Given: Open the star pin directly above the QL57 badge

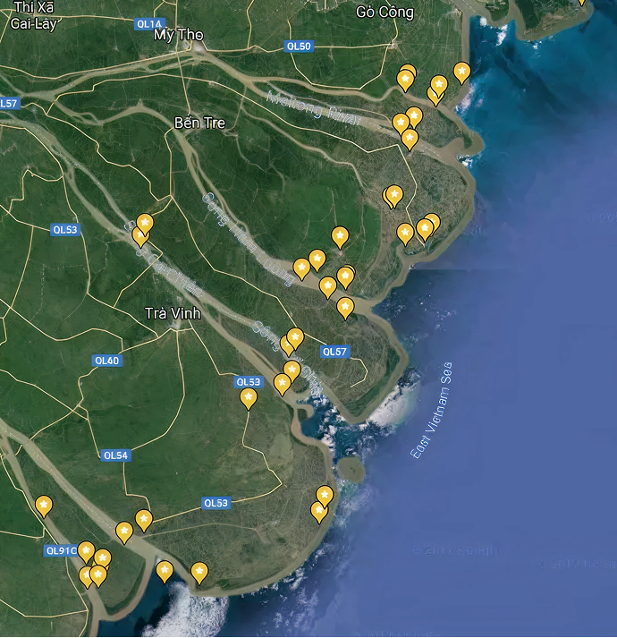Looking at the screenshot, I should click(x=345, y=307).
